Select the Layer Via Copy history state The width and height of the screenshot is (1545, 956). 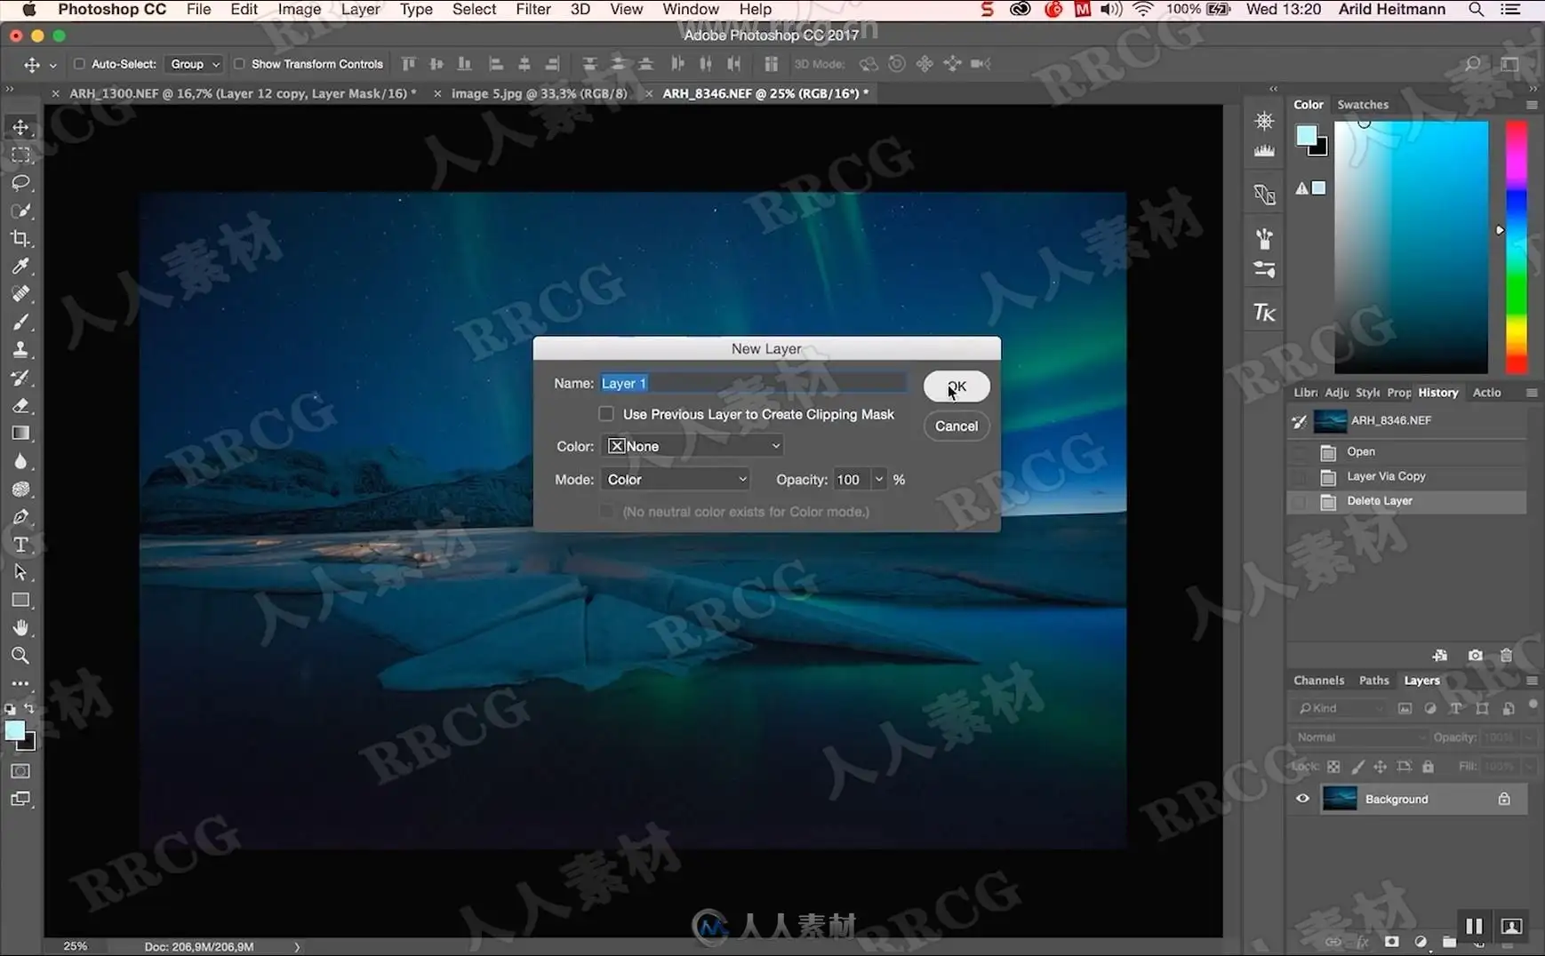[1406, 477]
